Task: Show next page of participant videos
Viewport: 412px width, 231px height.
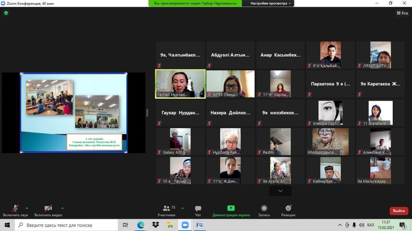Action: coord(280,191)
